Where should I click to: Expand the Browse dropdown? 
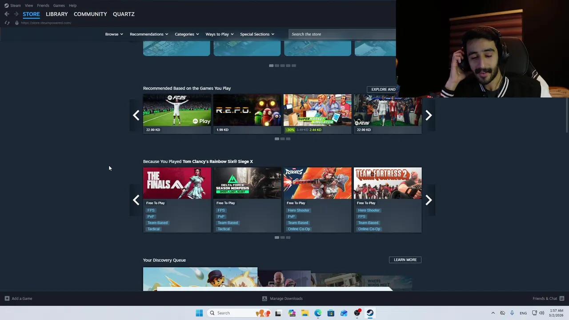[114, 34]
